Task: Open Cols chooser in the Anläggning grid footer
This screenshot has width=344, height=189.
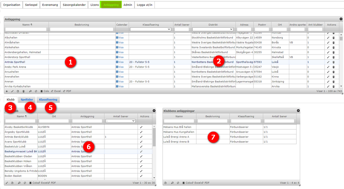Action: click(x=44, y=91)
